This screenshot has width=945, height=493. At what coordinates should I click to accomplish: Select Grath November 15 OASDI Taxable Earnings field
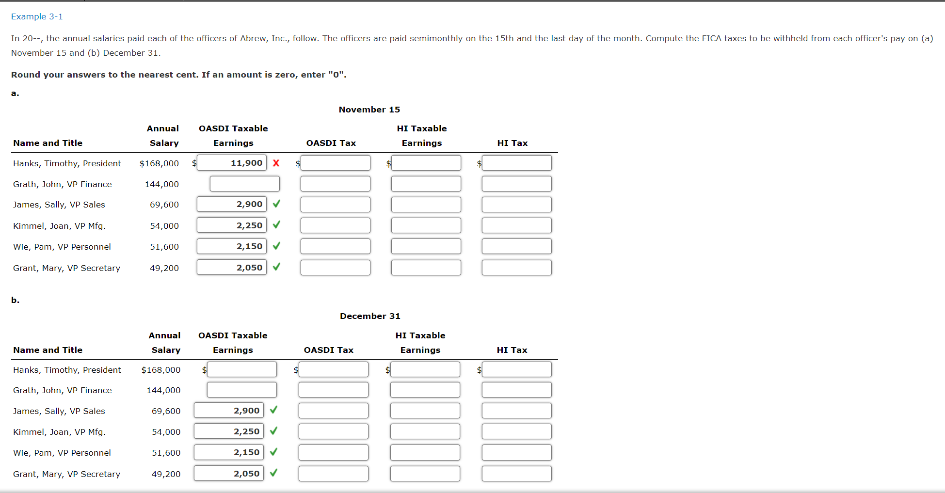point(245,184)
